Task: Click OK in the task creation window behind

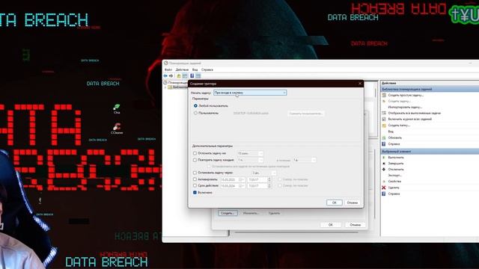Action: tap(331, 225)
